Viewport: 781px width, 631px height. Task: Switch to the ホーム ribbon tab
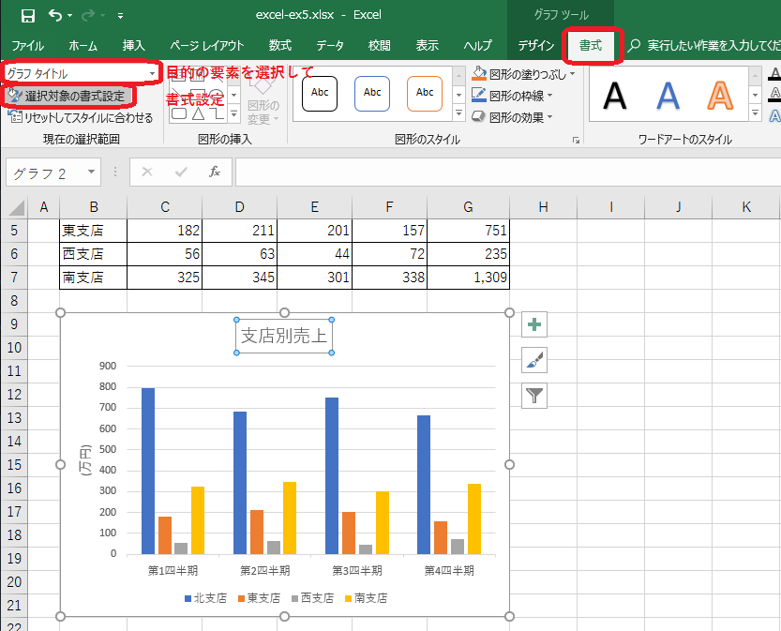click(x=82, y=45)
